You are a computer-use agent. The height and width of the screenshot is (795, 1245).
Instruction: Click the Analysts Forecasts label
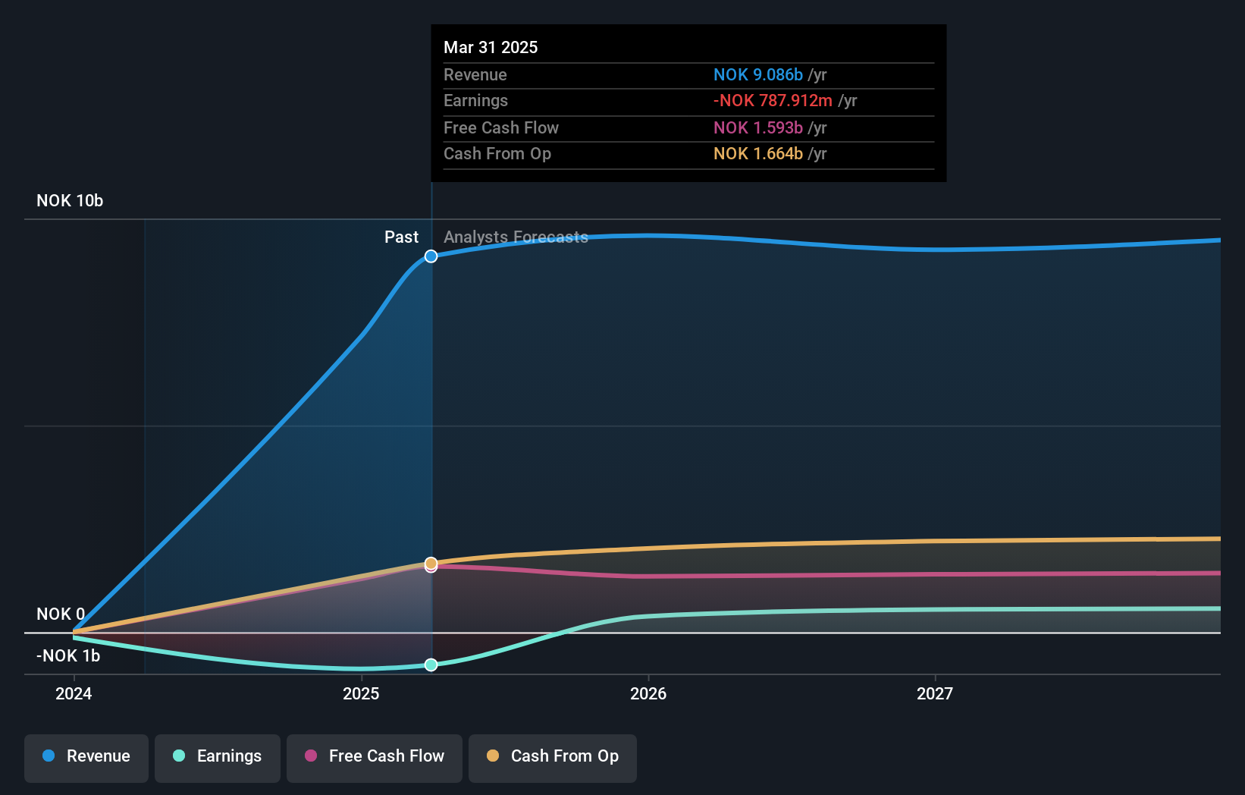(x=516, y=237)
